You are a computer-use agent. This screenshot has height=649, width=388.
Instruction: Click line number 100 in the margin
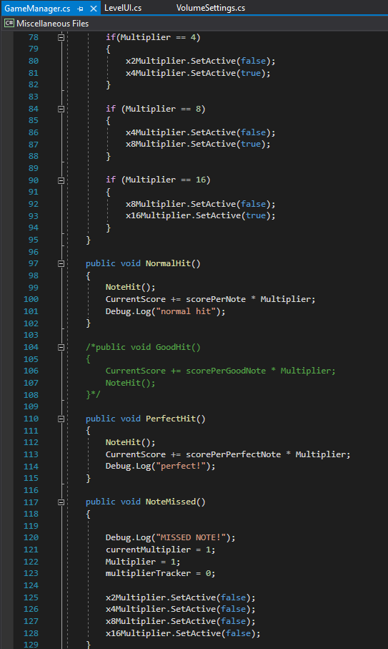(x=31, y=299)
